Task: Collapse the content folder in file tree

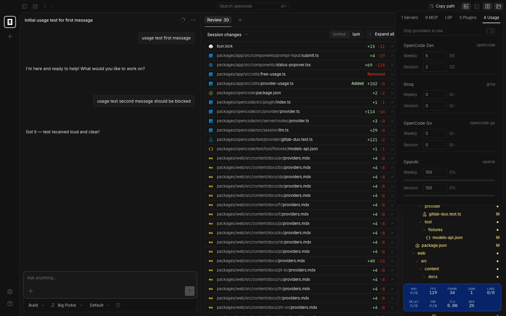Action: tap(420, 269)
